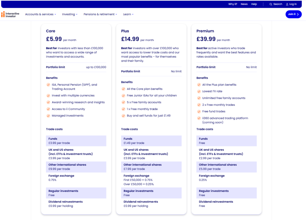The width and height of the screenshot is (306, 220).
Task: Click the Why ii? link
Action: [232, 4]
